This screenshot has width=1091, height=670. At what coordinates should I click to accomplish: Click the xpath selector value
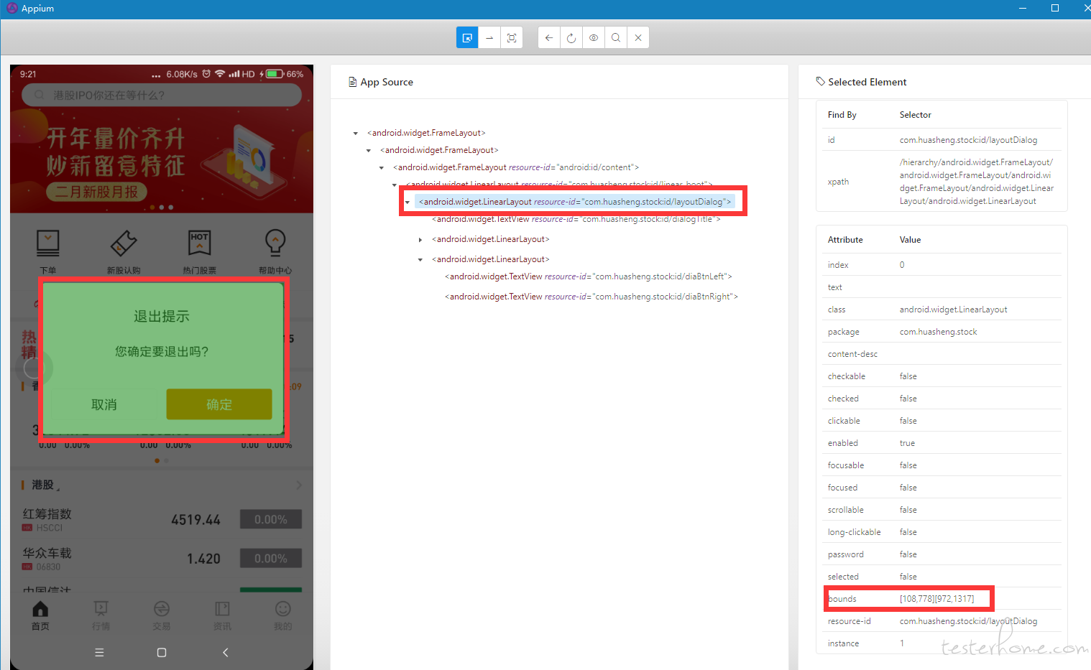977,182
